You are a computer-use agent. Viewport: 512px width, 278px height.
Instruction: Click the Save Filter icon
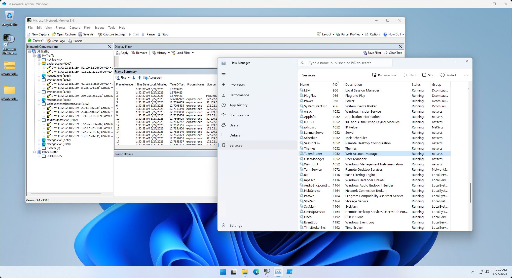pos(372,53)
